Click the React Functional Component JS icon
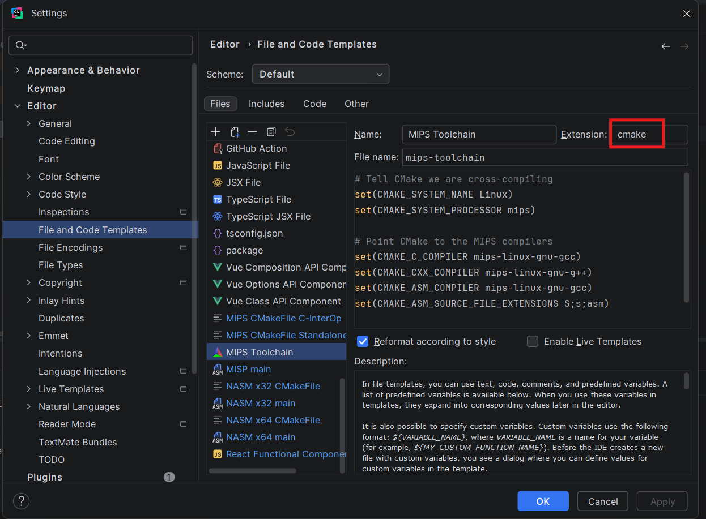706x519 pixels. [x=218, y=454]
